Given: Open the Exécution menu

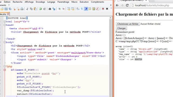Looking at the screenshot, I should 84,2.
